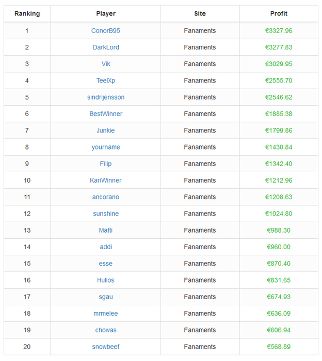322x361 pixels.
Task: Open ConorB95 player profile link
Action: (105, 30)
